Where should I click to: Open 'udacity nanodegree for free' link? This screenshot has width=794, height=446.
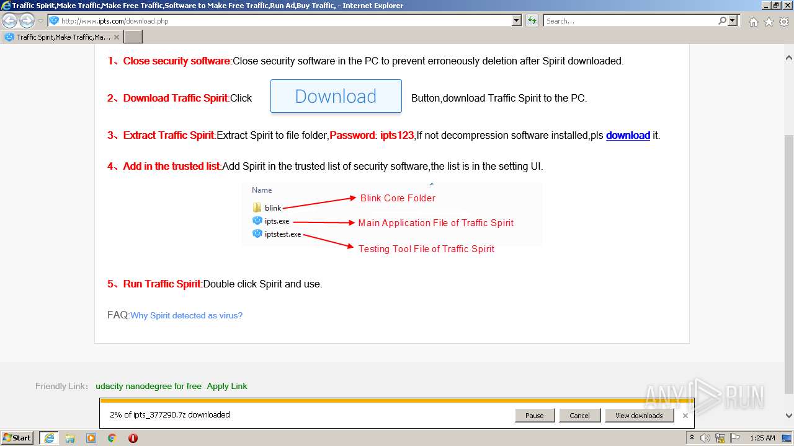click(148, 386)
